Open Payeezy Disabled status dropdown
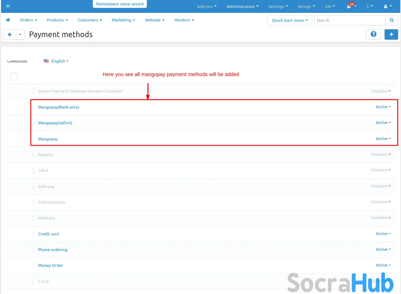Screen dimensions: 401x294 [381, 154]
